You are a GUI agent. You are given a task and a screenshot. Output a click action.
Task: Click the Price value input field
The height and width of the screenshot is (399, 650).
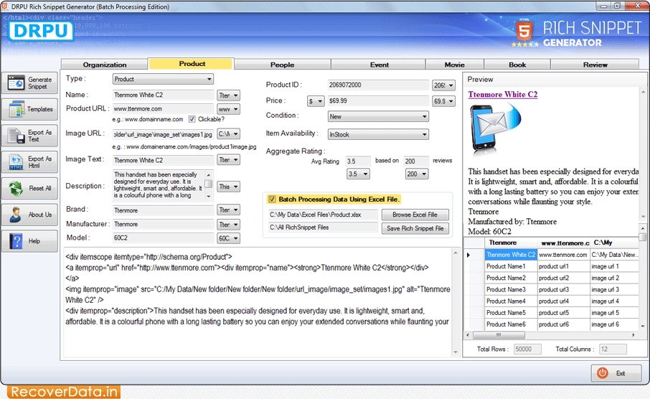pos(378,100)
